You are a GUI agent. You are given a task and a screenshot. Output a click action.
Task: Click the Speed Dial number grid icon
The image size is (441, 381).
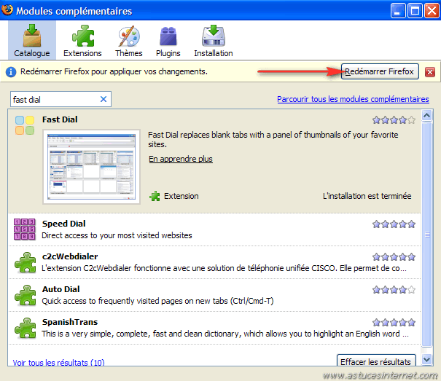coord(25,229)
